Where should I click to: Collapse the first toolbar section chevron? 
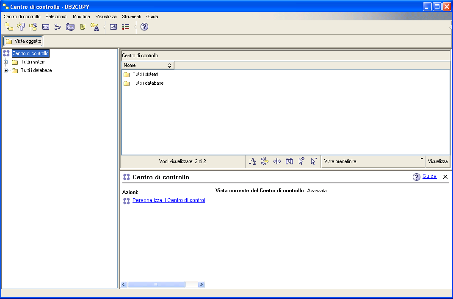104,28
